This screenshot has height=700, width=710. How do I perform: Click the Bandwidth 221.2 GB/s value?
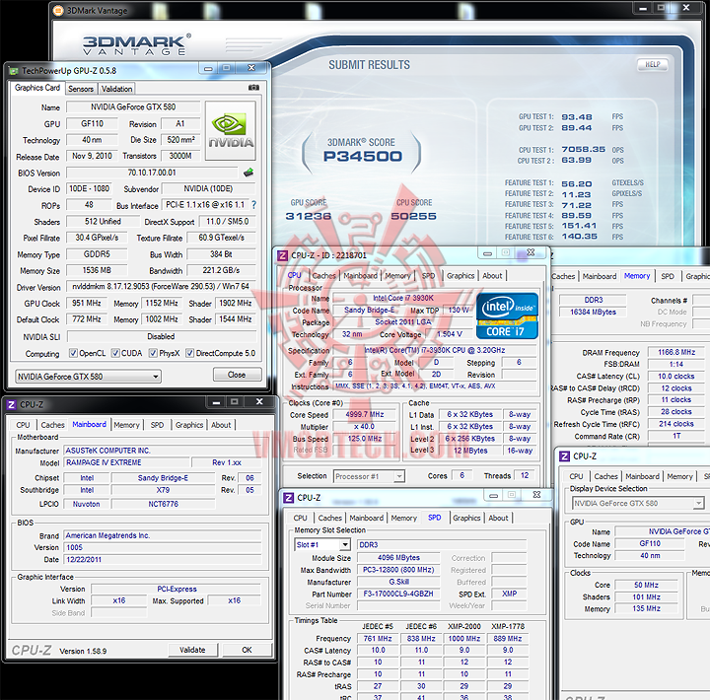(x=221, y=270)
